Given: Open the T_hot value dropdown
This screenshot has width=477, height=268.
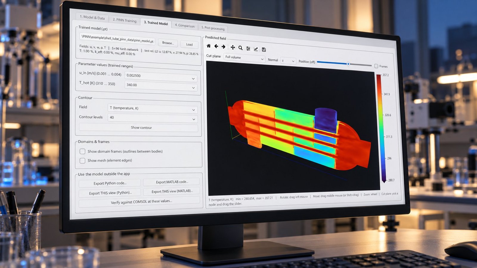Looking at the screenshot, I should pyautogui.click(x=161, y=86).
